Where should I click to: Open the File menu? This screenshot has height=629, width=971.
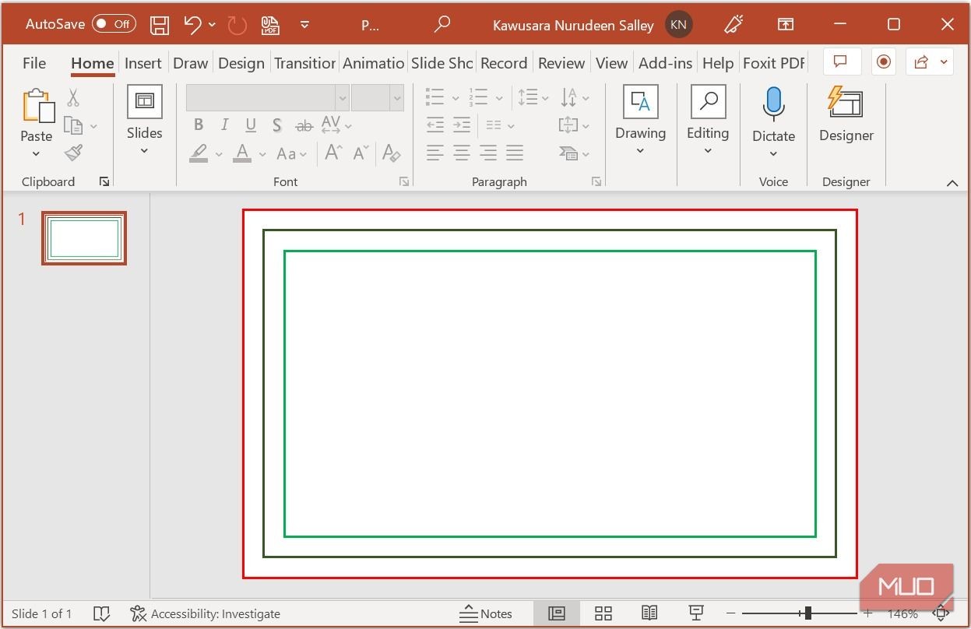click(34, 63)
